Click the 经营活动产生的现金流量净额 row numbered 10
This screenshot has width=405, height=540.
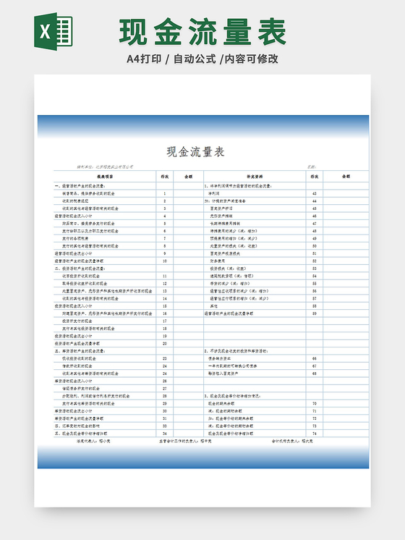point(79,261)
